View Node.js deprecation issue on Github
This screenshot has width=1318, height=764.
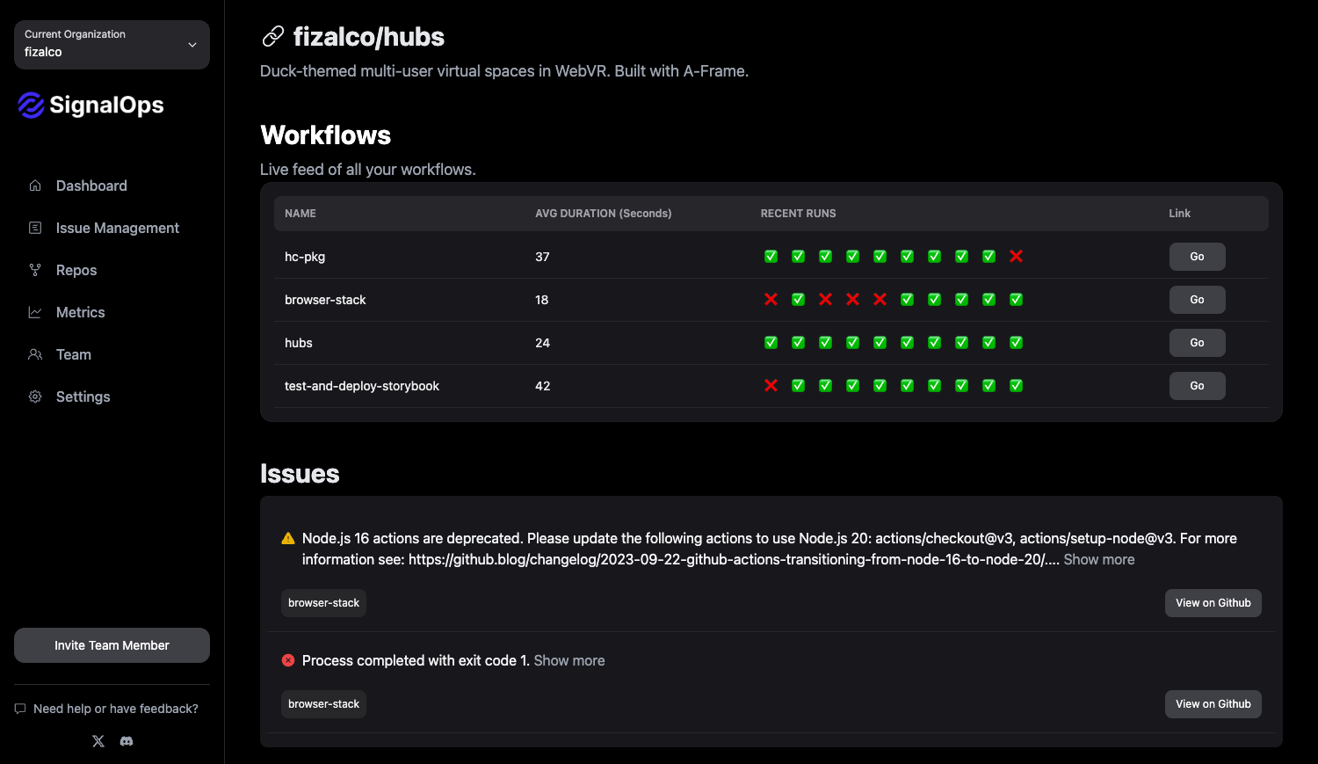coord(1213,603)
